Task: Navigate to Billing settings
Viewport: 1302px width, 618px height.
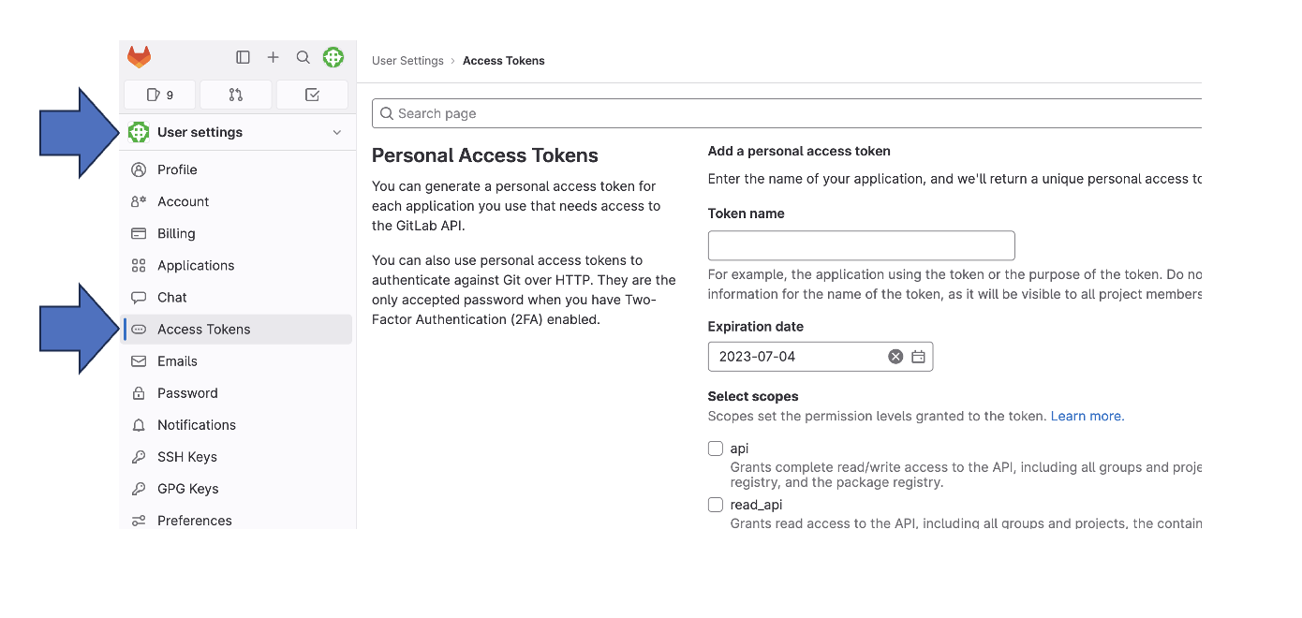Action: point(178,233)
